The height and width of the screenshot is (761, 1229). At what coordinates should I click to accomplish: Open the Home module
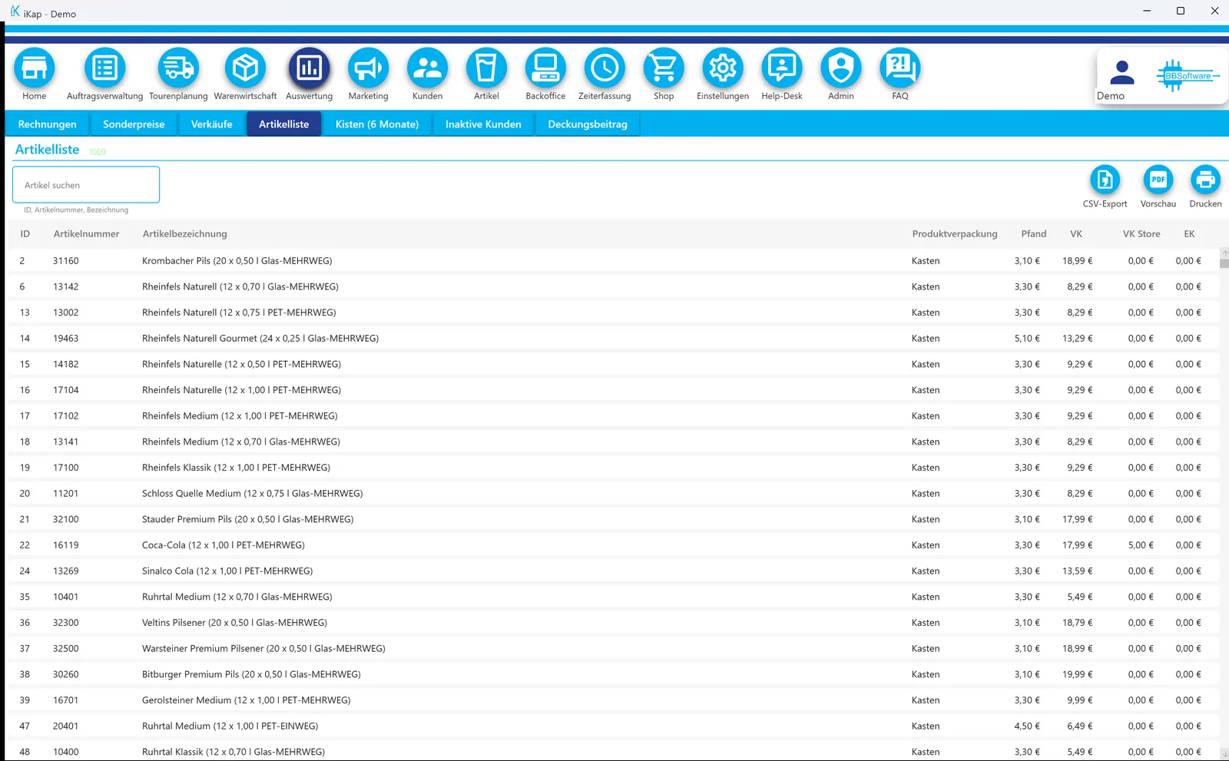coord(34,68)
